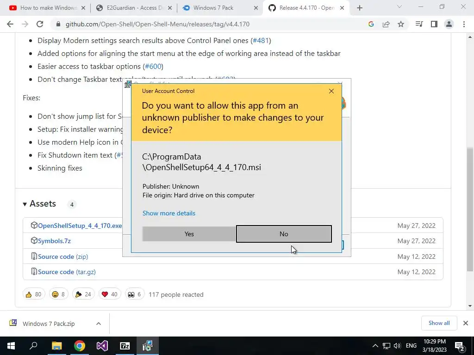
Task: Open the clock showing 10:29 PM
Action: (434, 346)
